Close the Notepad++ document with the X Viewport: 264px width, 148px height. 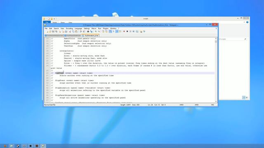click(x=216, y=28)
